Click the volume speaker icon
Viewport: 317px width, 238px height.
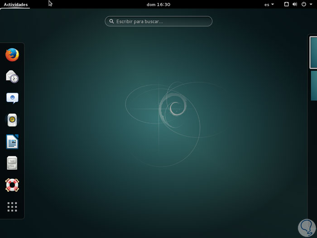coord(295,4)
